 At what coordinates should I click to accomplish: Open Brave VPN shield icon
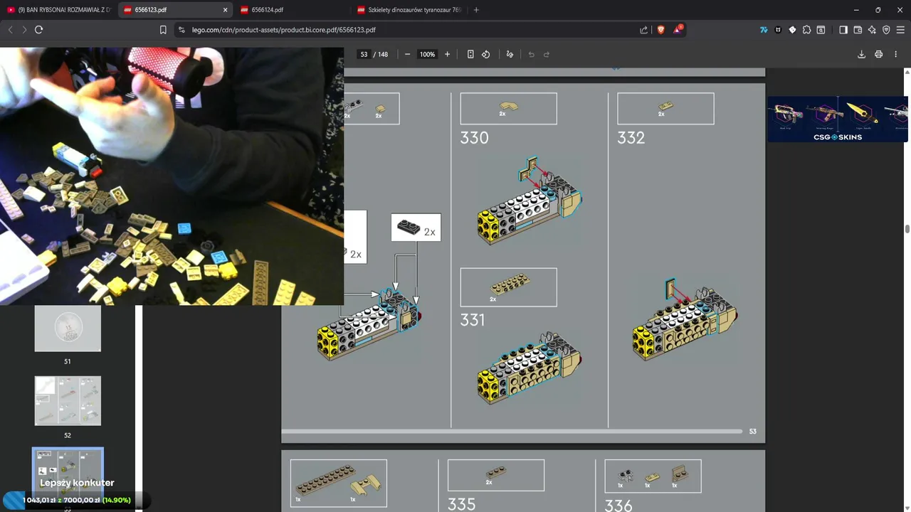pos(886,30)
